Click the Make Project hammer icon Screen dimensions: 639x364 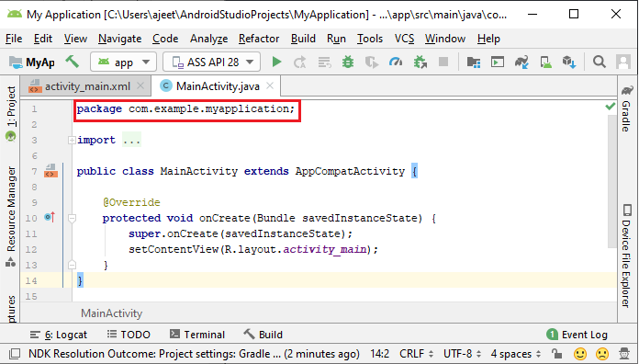pyautogui.click(x=73, y=62)
